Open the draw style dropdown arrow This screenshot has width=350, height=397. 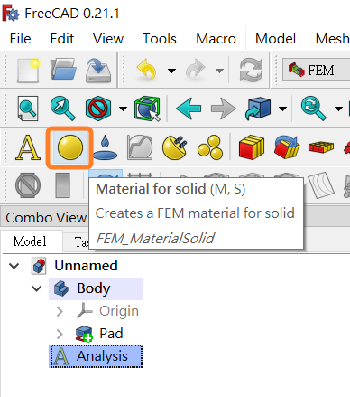(x=124, y=109)
